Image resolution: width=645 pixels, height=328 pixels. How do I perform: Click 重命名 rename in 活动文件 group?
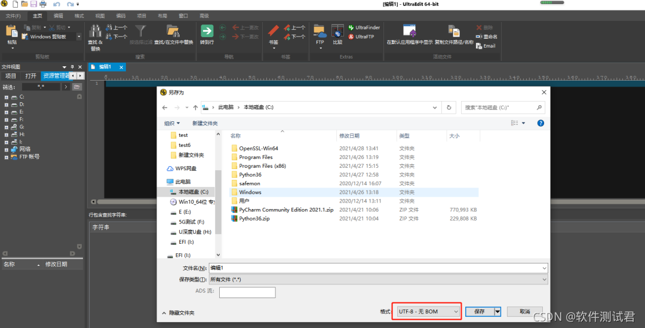487,36
